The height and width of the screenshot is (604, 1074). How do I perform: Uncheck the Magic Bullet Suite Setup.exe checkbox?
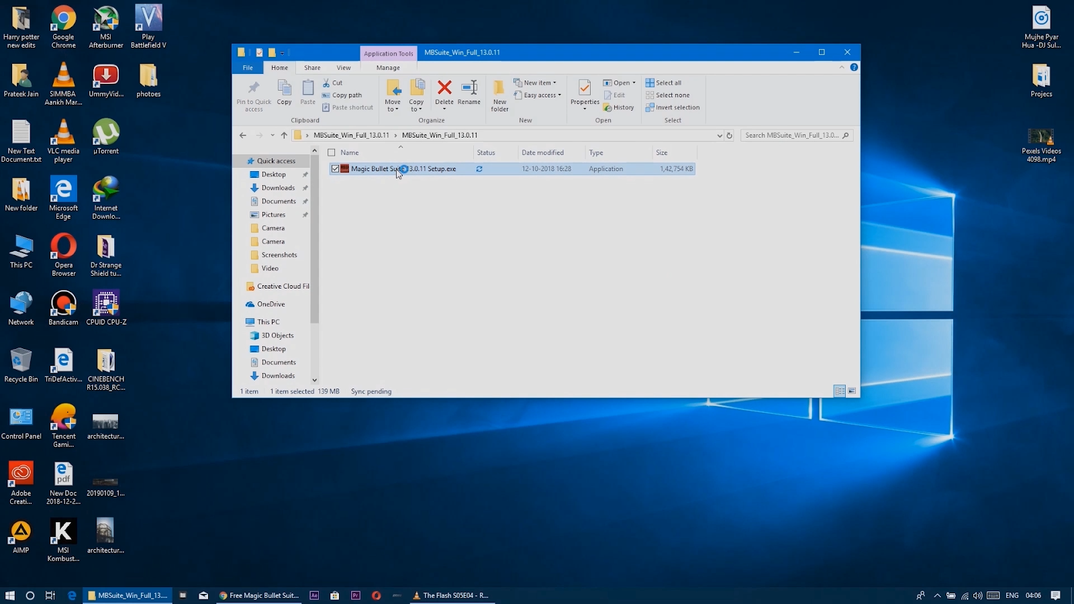click(x=335, y=169)
